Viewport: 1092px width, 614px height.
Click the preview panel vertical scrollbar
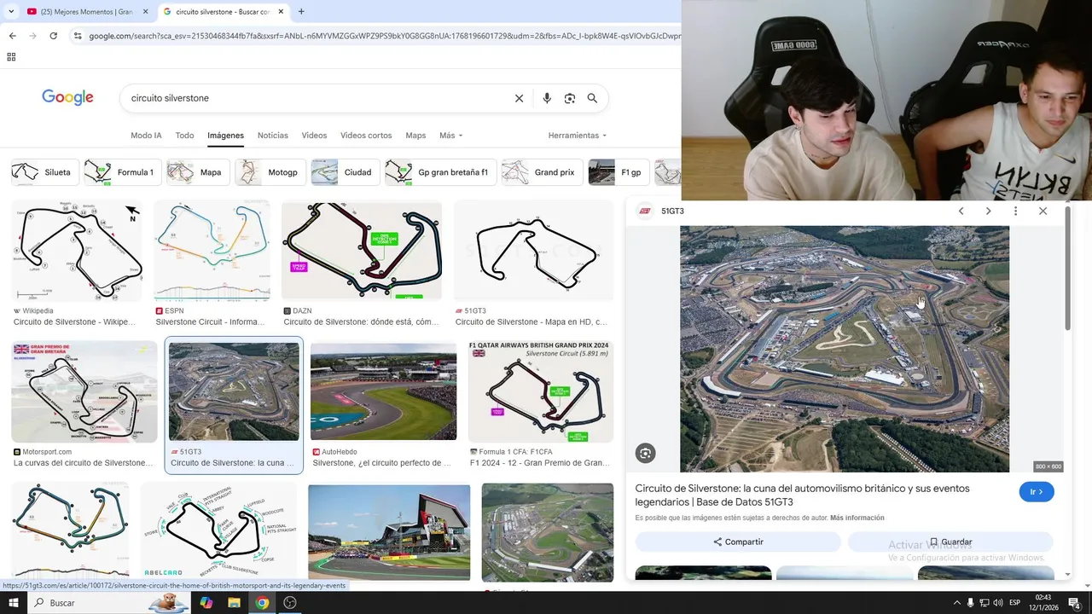(1066, 269)
